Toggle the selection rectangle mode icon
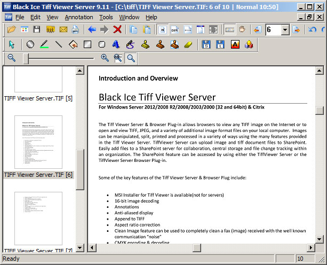 pyautogui.click(x=229, y=29)
